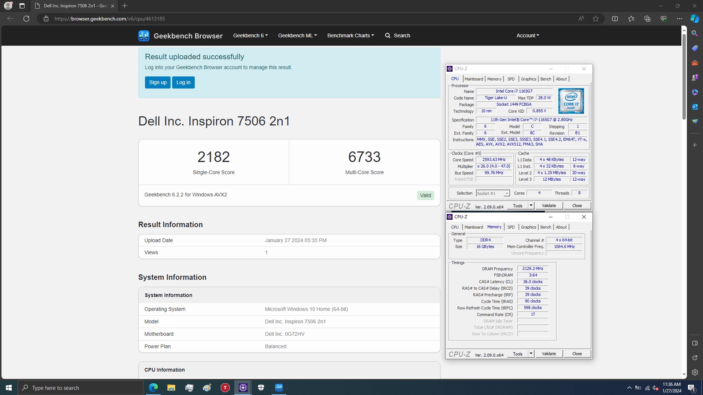Image resolution: width=703 pixels, height=395 pixels.
Task: Open Read aloud icon in address bar
Action: (x=581, y=19)
